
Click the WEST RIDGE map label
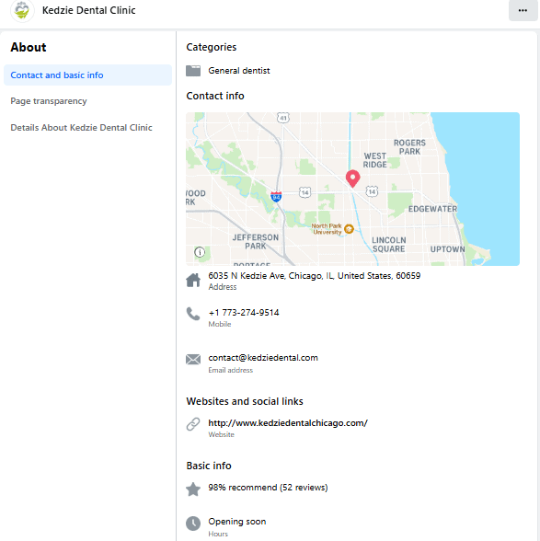click(x=374, y=160)
